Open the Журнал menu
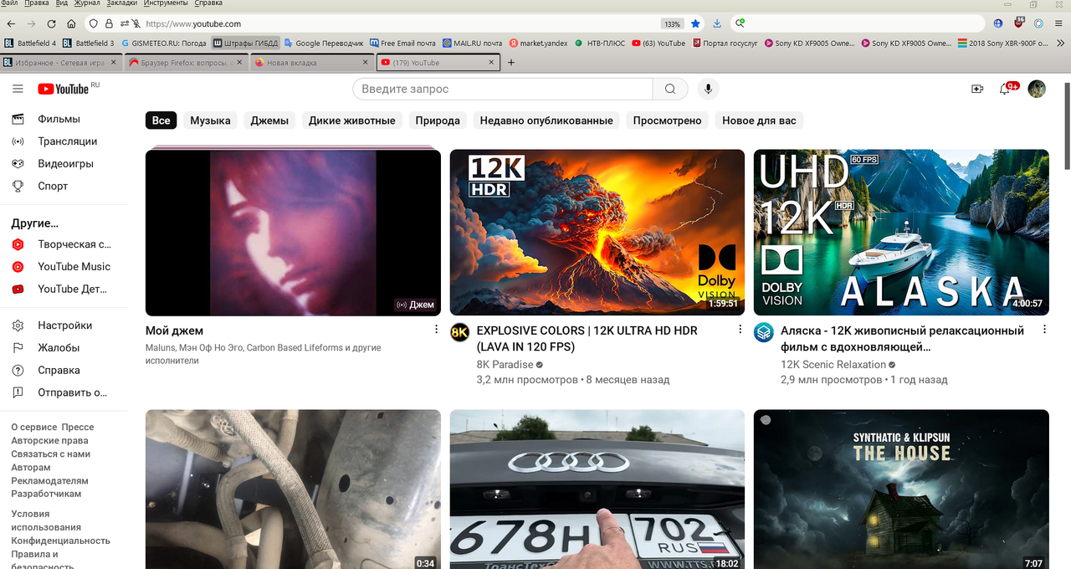The height and width of the screenshot is (569, 1071). [87, 3]
